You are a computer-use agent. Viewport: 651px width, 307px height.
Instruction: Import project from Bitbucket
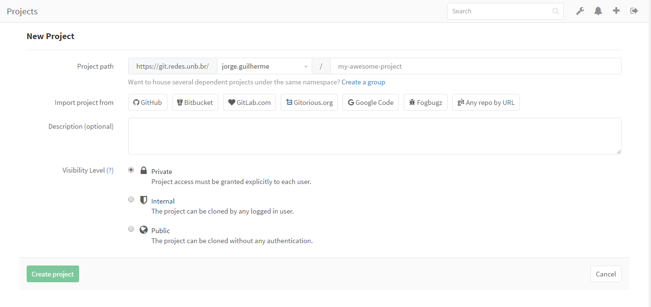click(x=195, y=102)
